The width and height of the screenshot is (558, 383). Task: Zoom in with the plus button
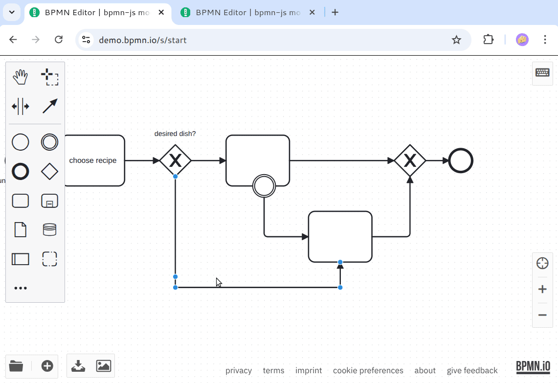[542, 290]
